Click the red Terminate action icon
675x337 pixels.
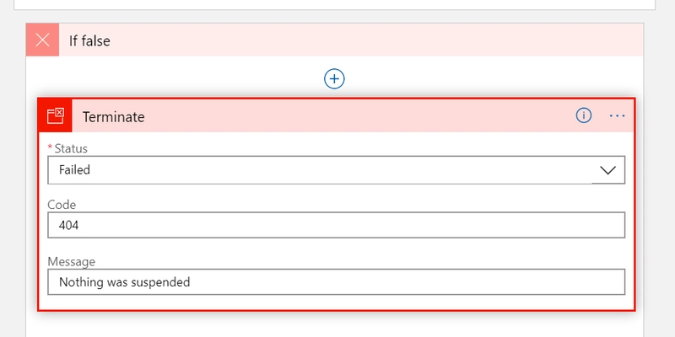55,116
